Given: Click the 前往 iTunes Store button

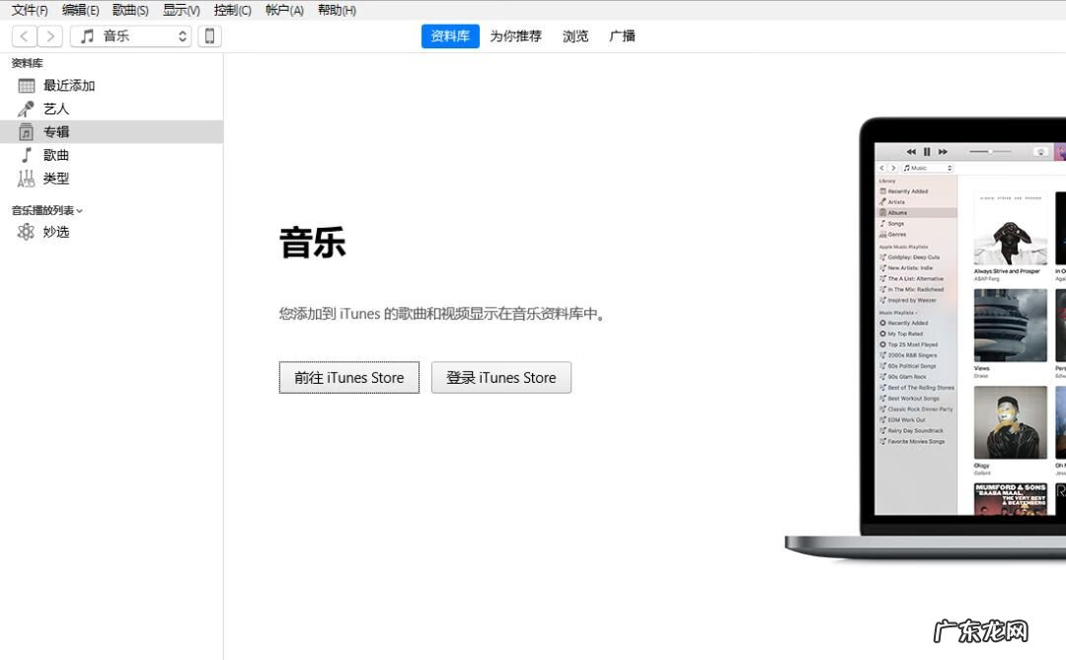Looking at the screenshot, I should (x=348, y=377).
